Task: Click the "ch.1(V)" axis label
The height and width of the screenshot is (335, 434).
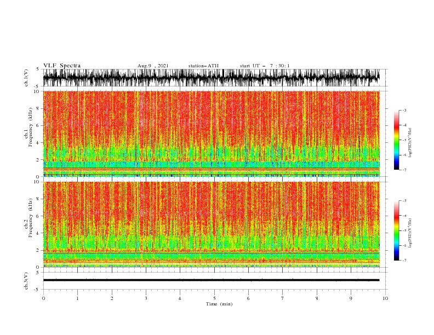Action: (x=26, y=78)
